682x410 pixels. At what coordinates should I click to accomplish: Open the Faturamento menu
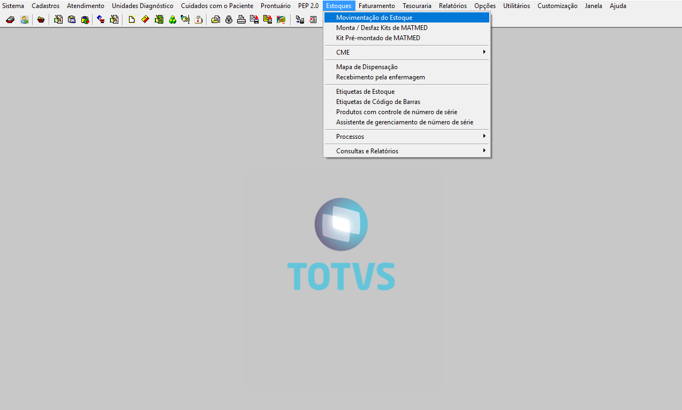[377, 6]
